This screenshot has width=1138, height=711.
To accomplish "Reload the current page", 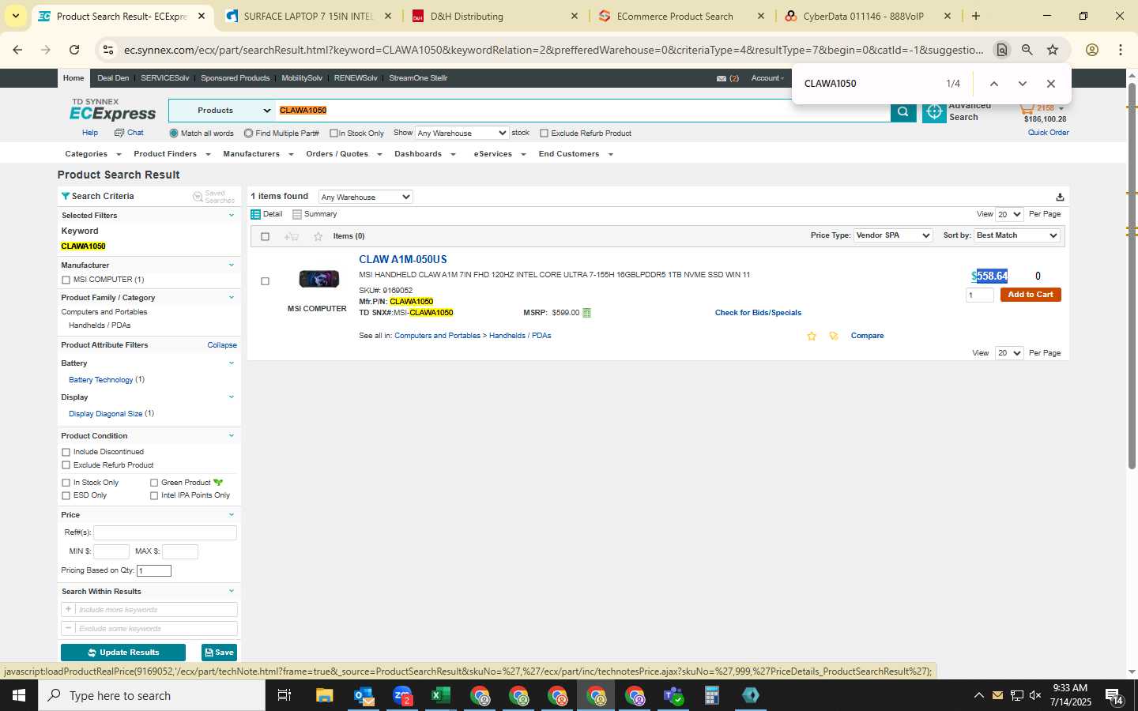I will point(74,50).
